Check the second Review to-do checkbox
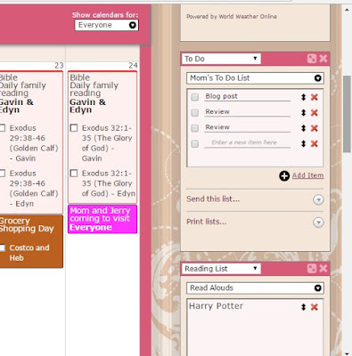The image size is (352, 356). click(195, 128)
